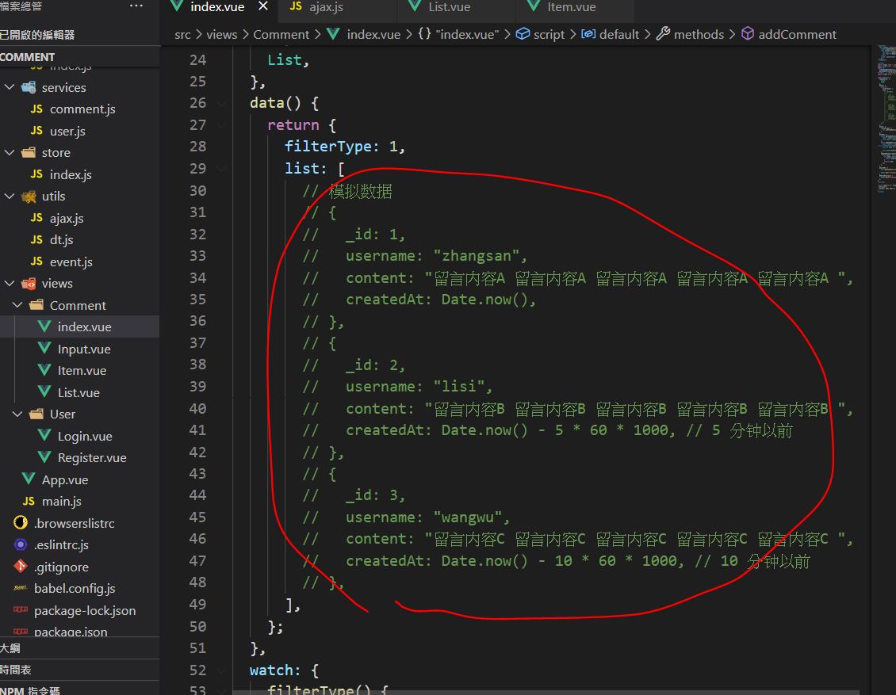
Task: Click the views folder icon
Action: [29, 284]
